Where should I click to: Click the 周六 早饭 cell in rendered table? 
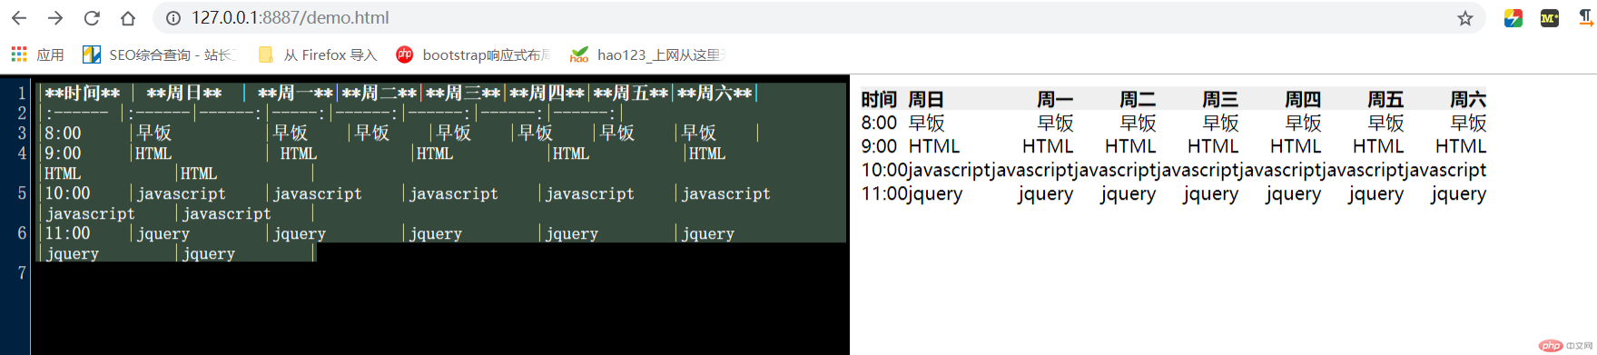click(1468, 123)
